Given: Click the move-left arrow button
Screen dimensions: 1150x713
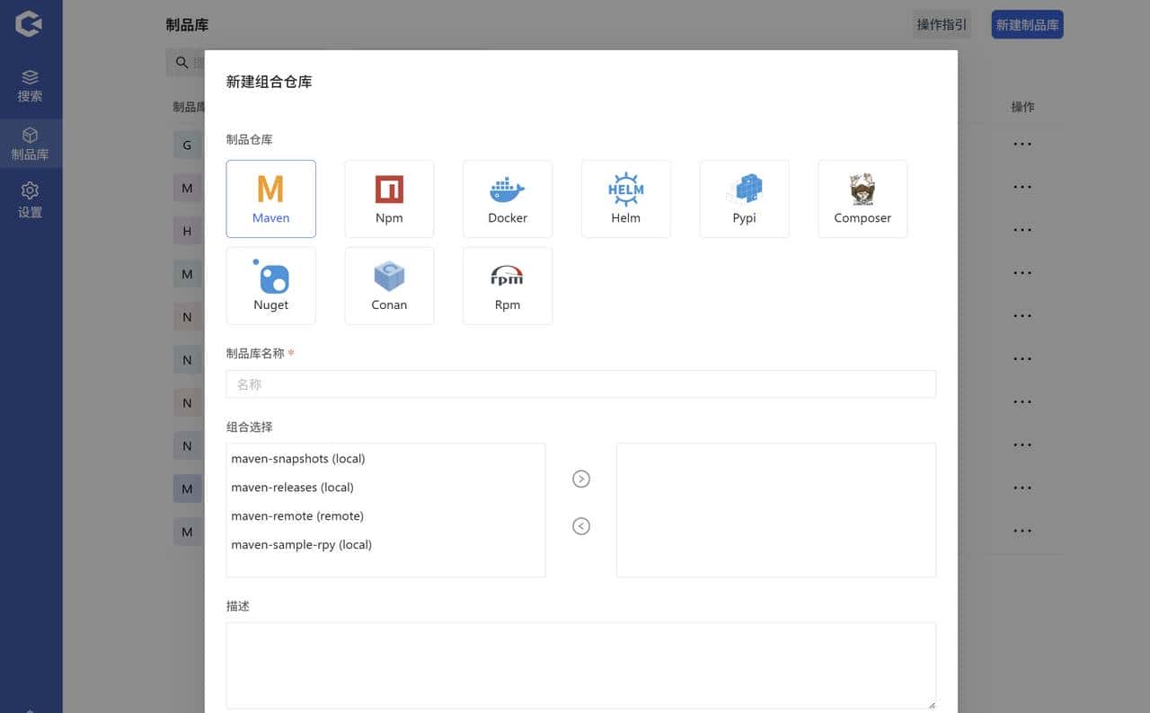Looking at the screenshot, I should (581, 526).
